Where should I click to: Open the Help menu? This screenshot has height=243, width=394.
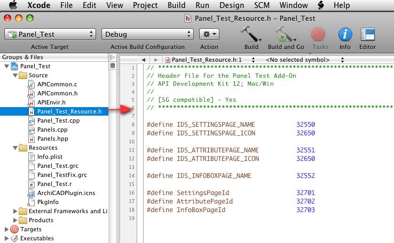pos(342,5)
